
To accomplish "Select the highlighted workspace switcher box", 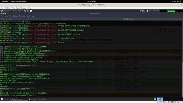I will [160, 99].
